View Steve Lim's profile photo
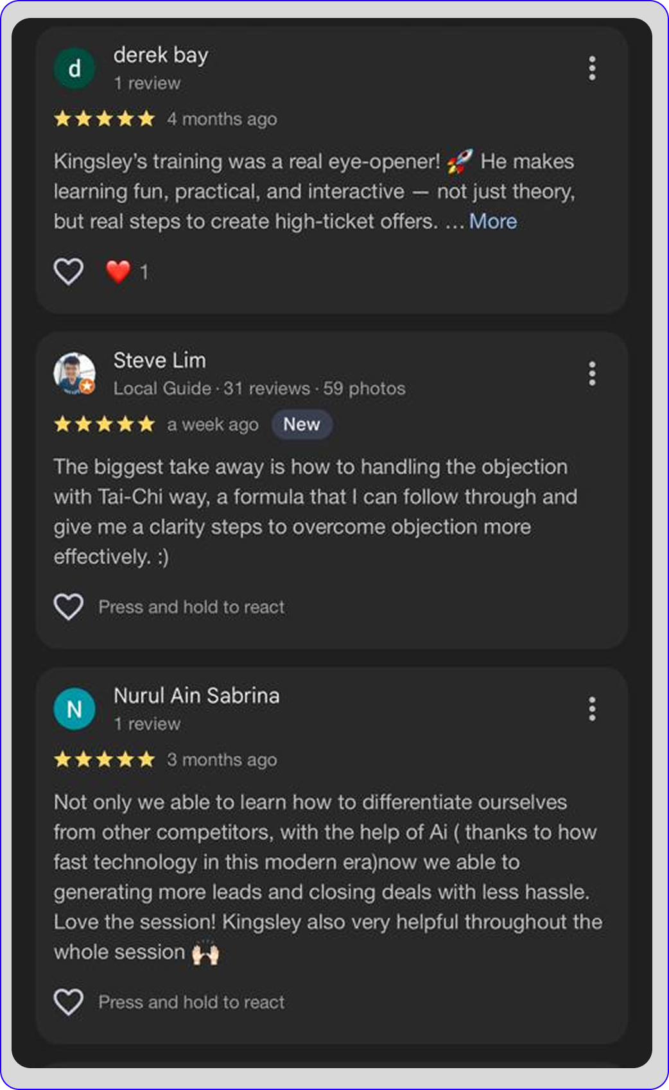The height and width of the screenshot is (1090, 669). (x=74, y=373)
